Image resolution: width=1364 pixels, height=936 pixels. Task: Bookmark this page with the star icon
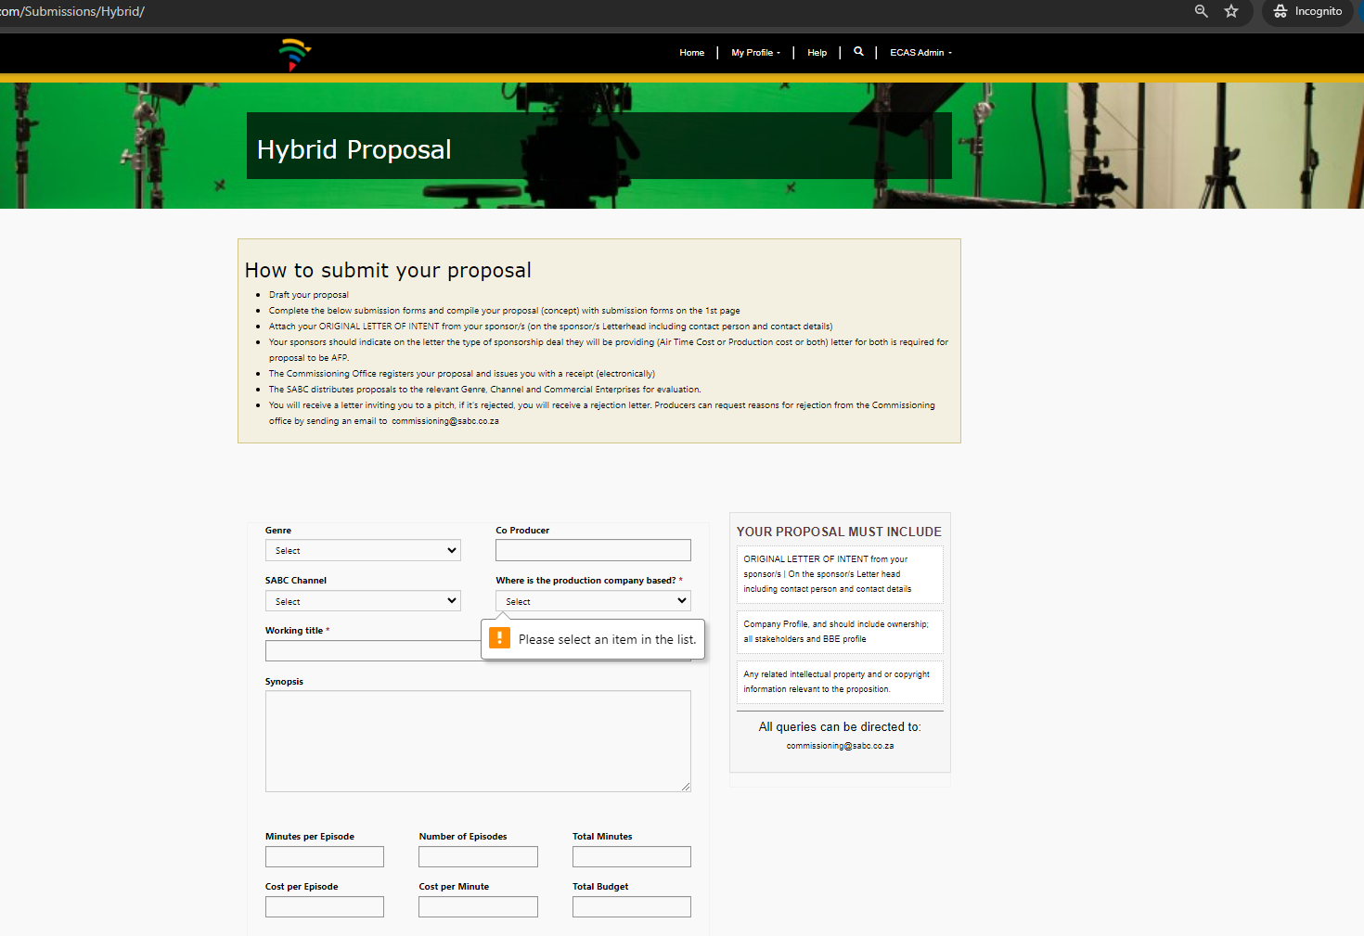tap(1231, 11)
